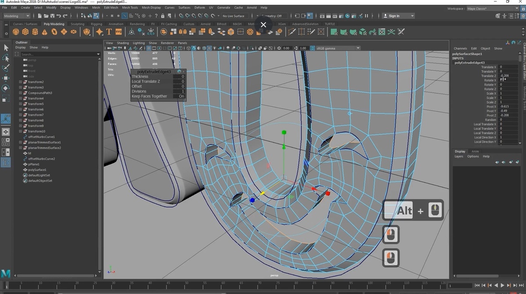Switch to the Sculpting shelf tab
Viewport: 526px width, 294px height.
click(x=77, y=24)
